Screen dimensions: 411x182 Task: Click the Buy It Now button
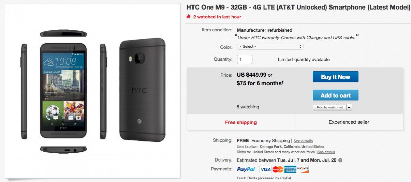[x=335, y=77]
